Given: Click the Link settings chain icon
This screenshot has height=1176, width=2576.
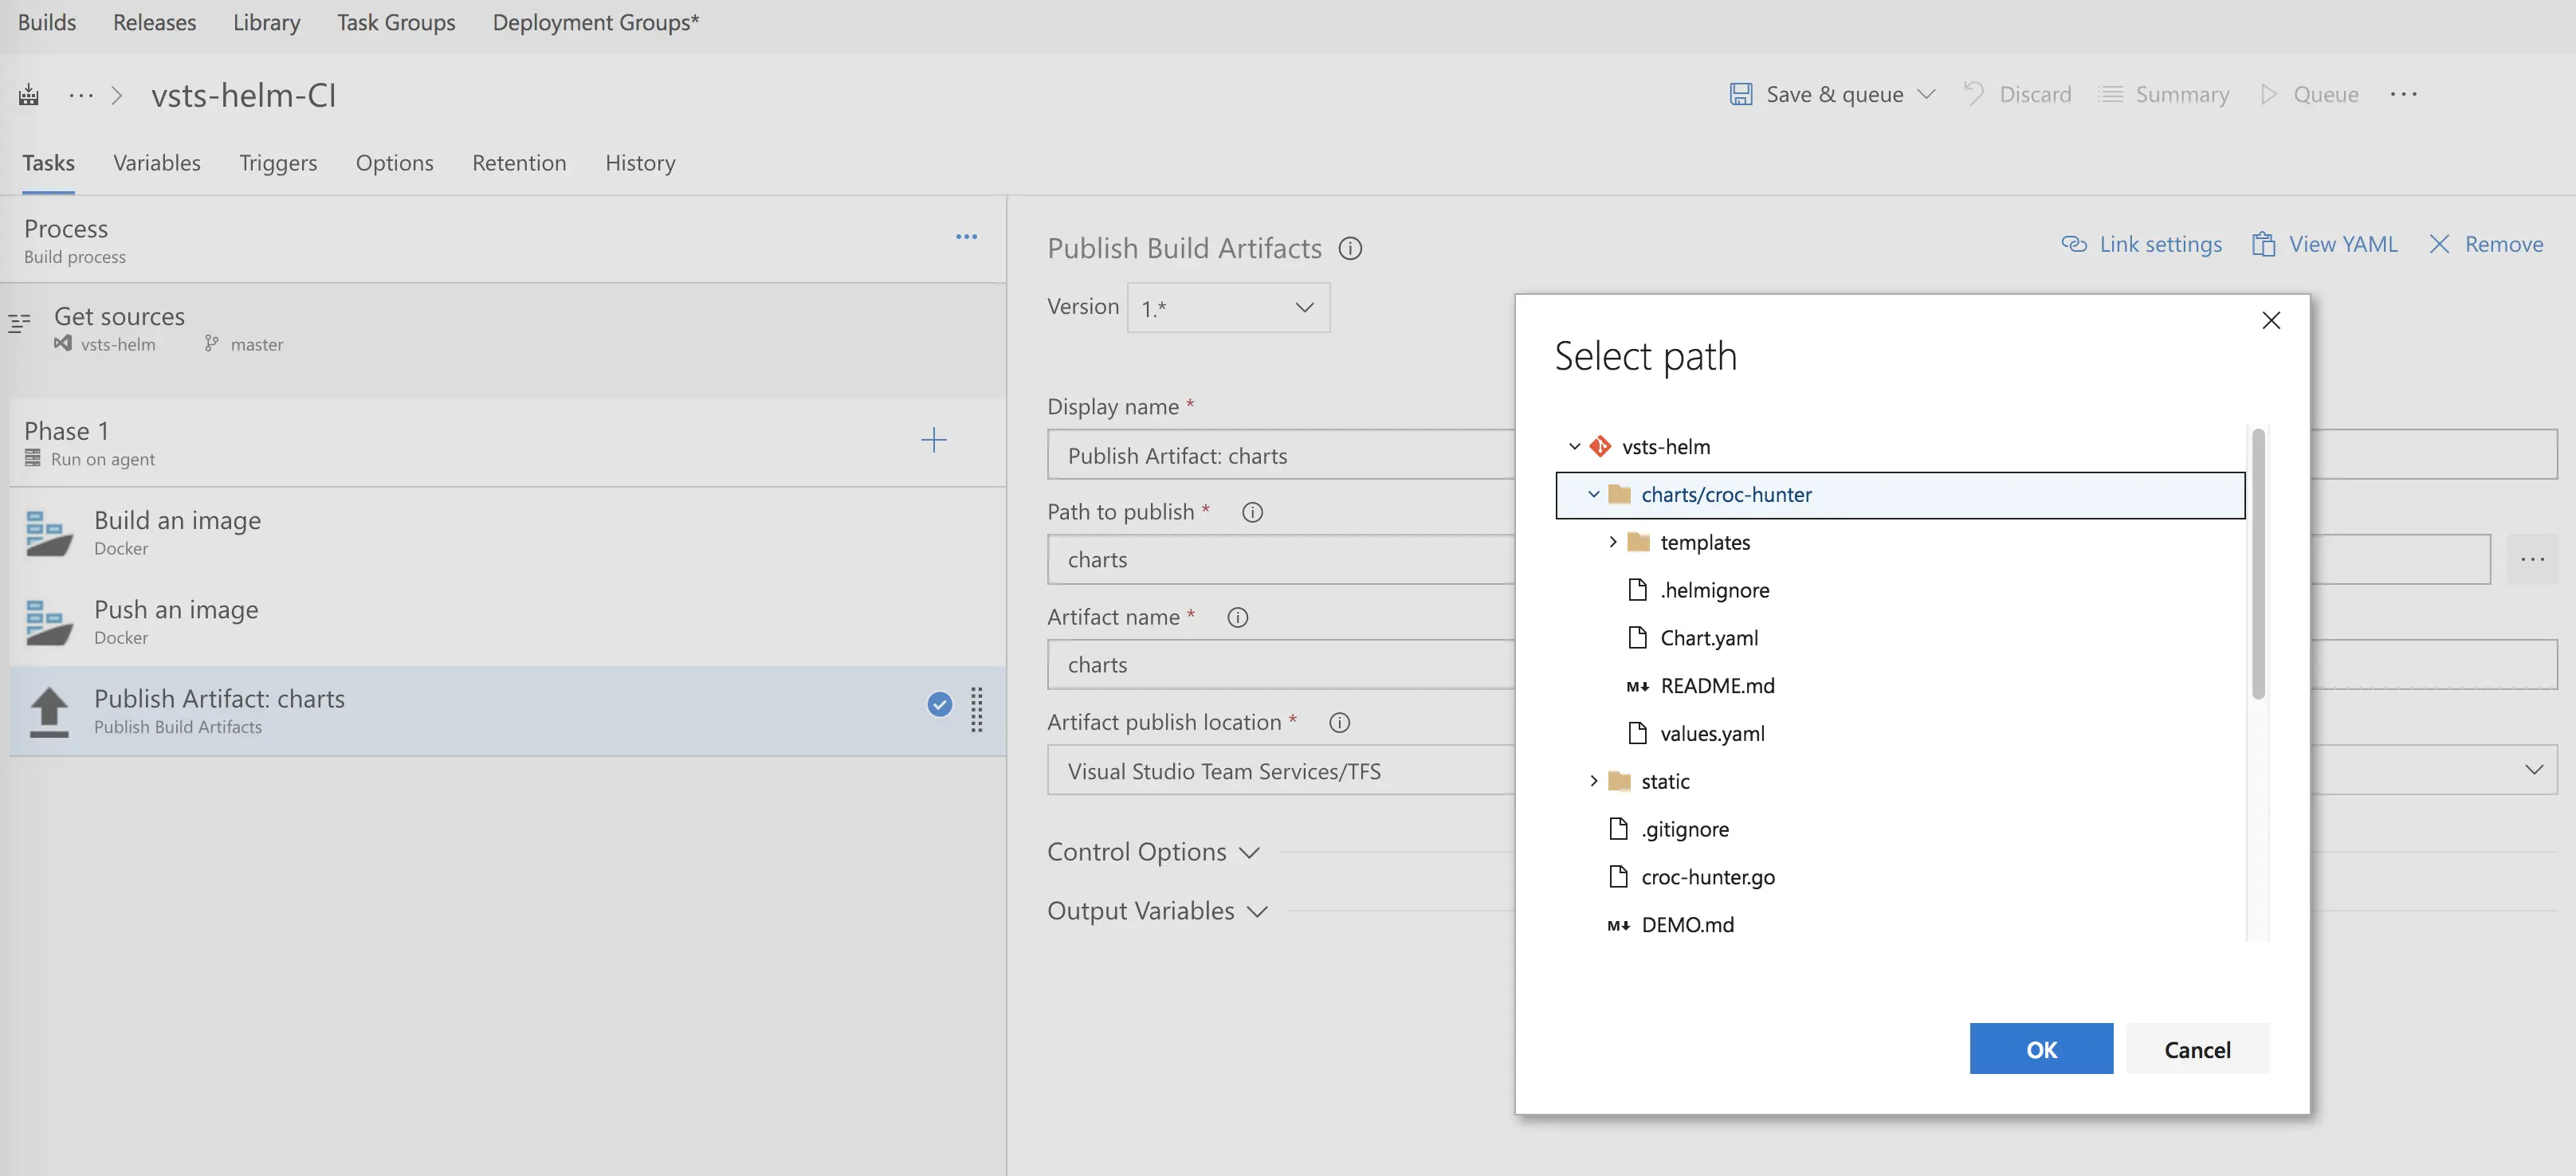Looking at the screenshot, I should pos(2074,244).
